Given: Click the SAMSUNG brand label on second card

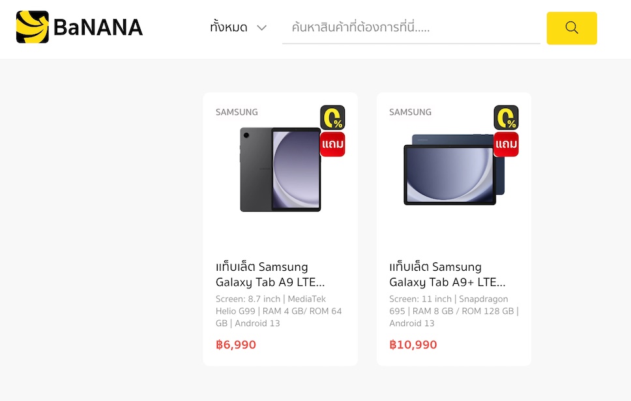Looking at the screenshot, I should 410,112.
